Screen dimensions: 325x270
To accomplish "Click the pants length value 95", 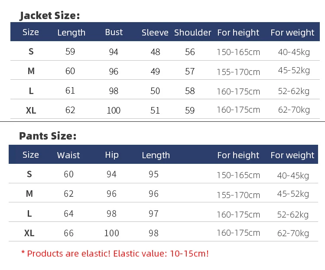I will pos(153,174).
